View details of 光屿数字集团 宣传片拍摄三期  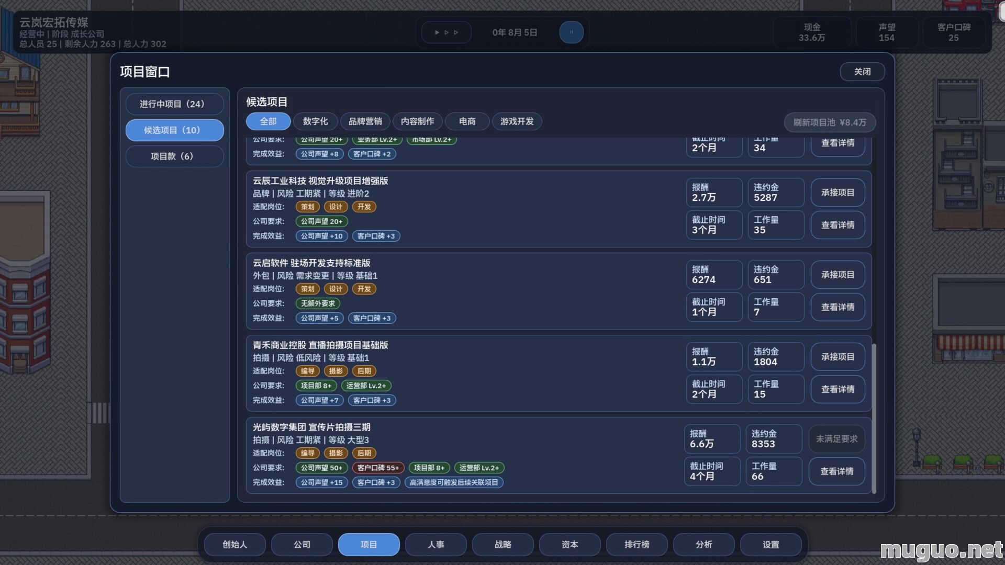pos(836,471)
